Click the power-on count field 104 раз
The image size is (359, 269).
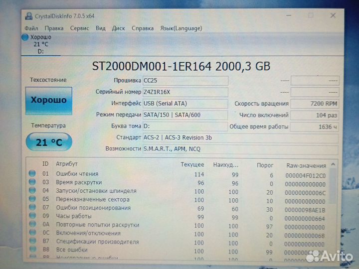click(x=315, y=115)
